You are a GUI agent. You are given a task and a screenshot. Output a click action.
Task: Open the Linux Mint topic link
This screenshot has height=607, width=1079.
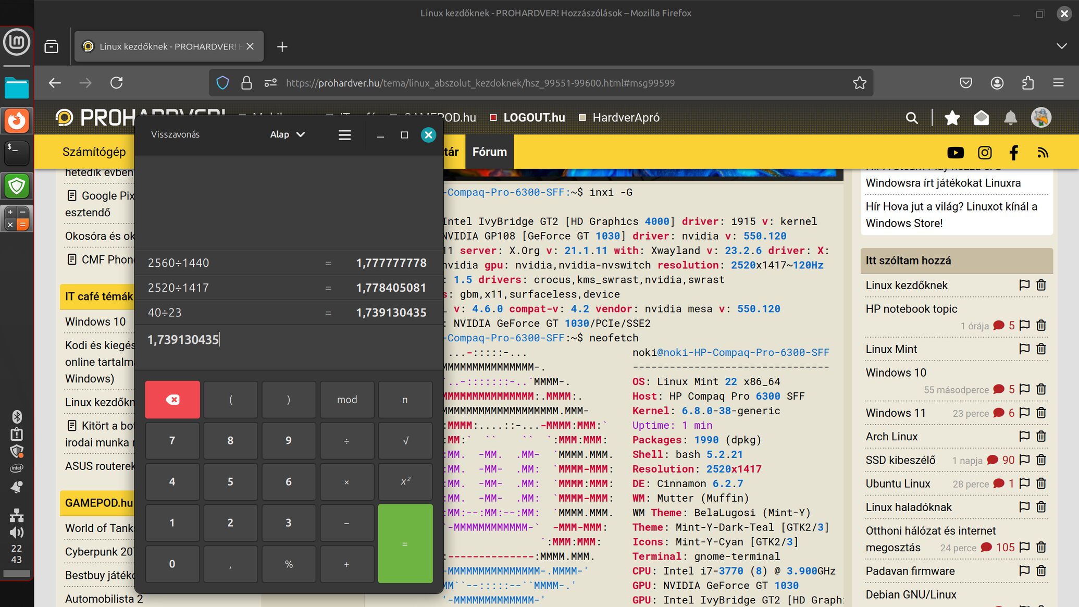tap(891, 349)
